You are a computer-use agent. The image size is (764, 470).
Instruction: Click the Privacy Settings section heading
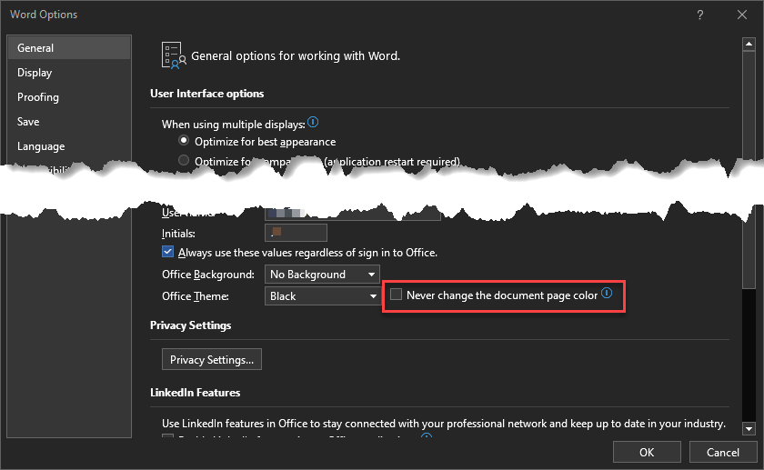pyautogui.click(x=190, y=325)
